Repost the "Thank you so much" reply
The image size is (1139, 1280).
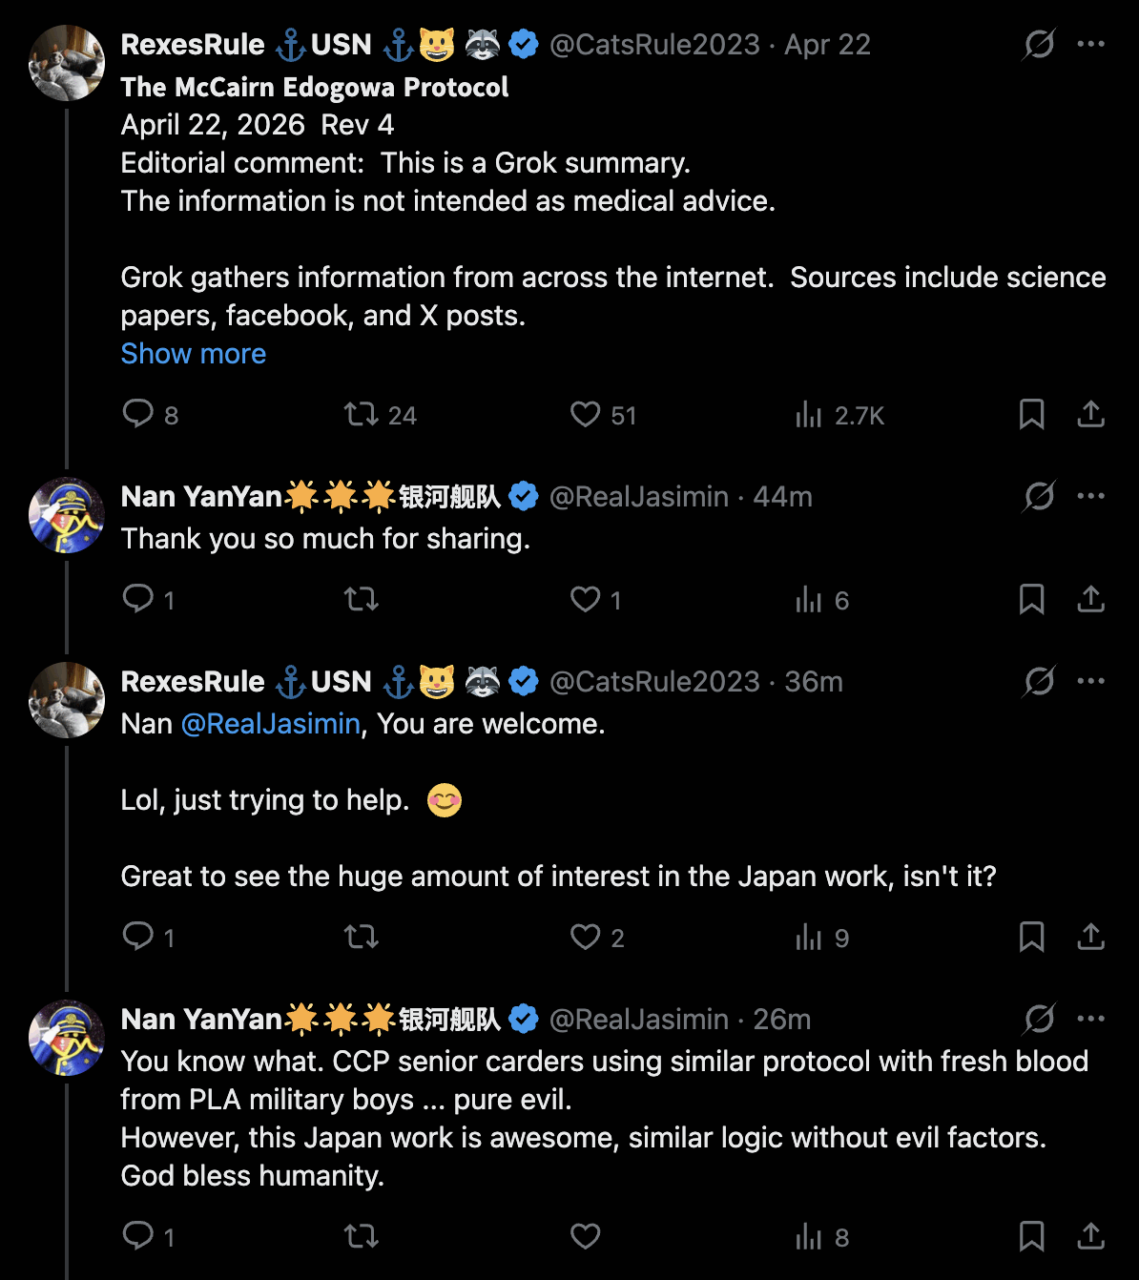pos(362,599)
